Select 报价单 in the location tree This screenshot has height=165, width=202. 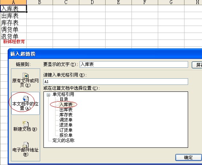coord(66,135)
